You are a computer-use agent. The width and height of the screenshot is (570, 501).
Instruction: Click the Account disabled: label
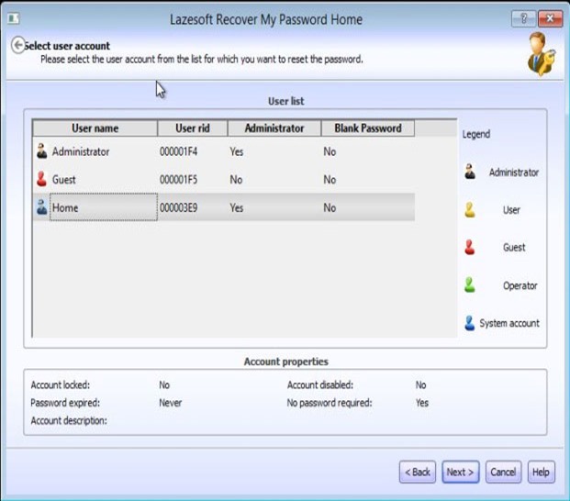[x=320, y=384]
